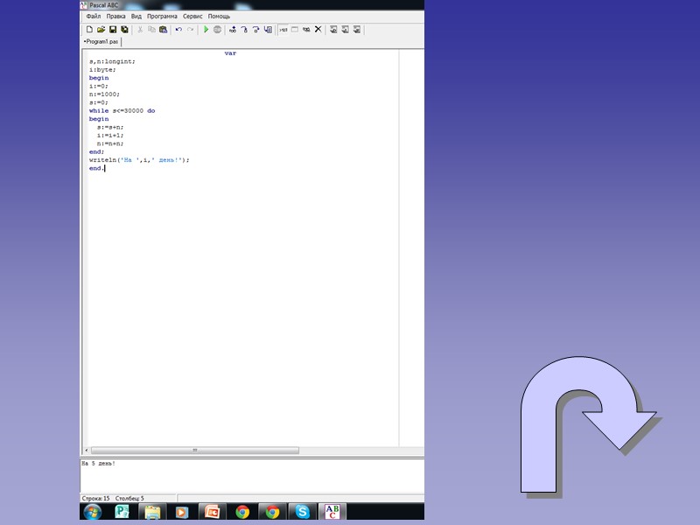
Task: Run the program with the green arrow
Action: pyautogui.click(x=206, y=30)
